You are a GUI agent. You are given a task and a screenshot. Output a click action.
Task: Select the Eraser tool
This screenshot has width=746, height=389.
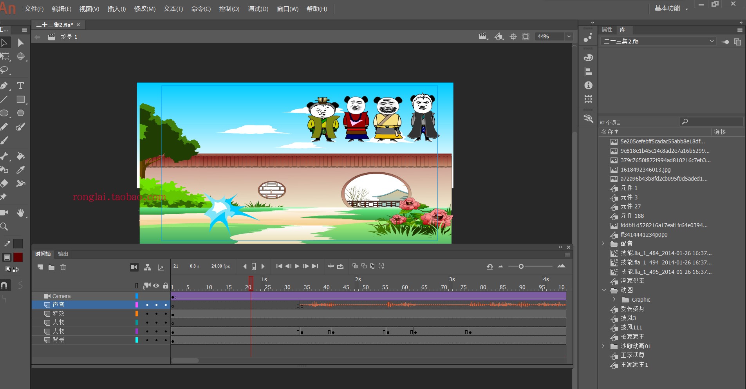[4, 183]
